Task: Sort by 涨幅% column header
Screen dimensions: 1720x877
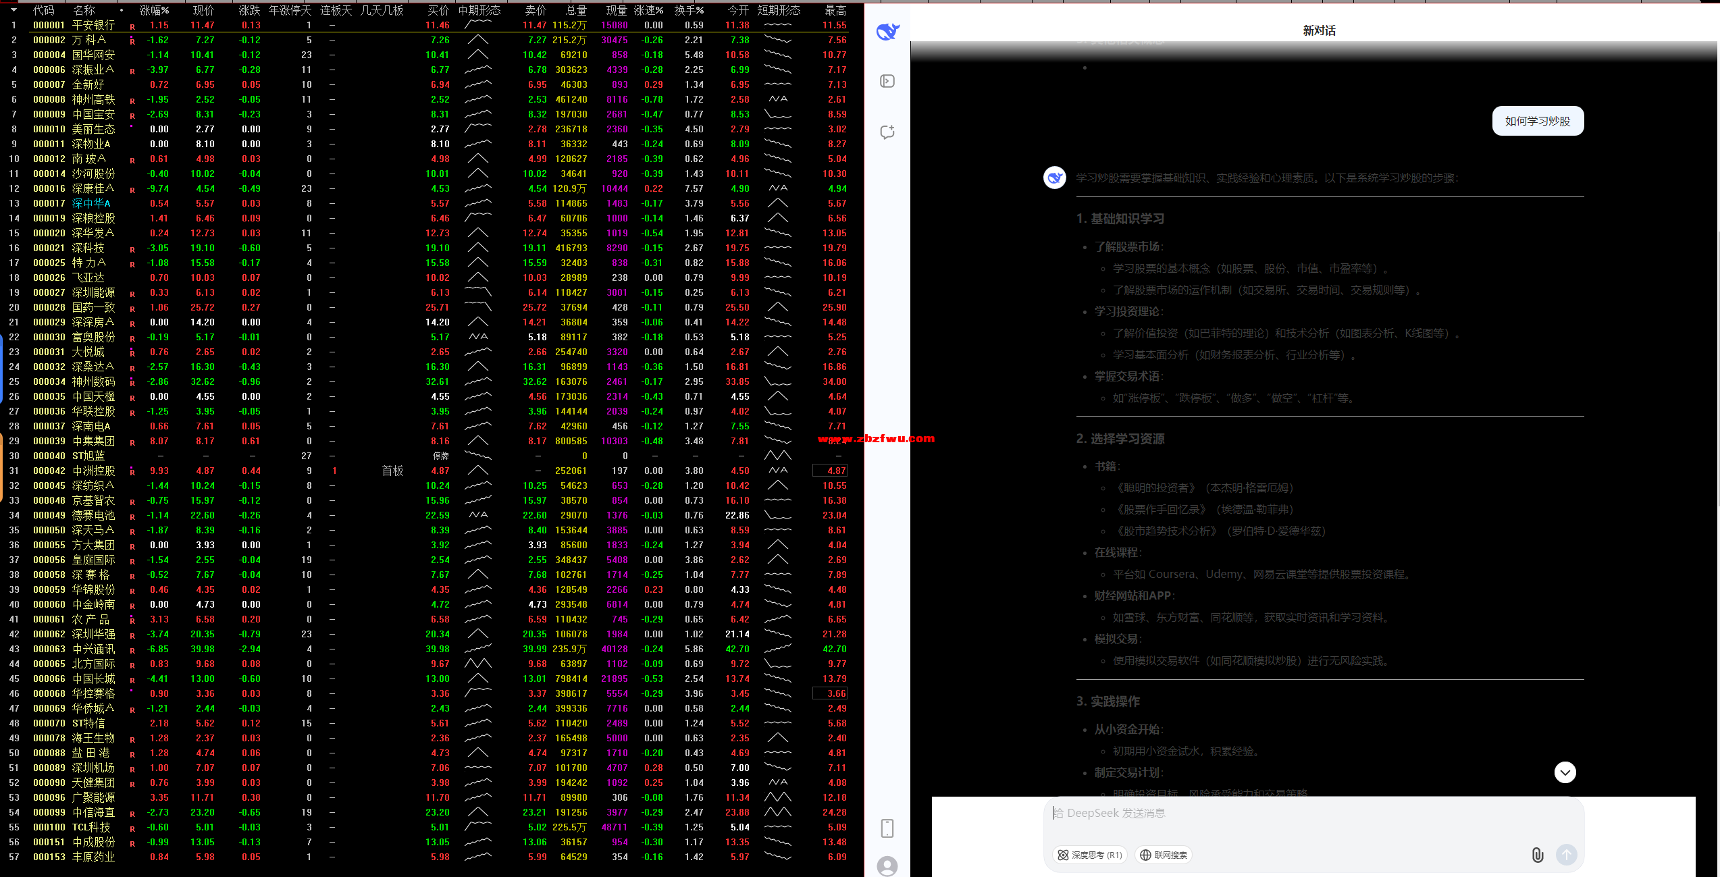Action: [155, 10]
